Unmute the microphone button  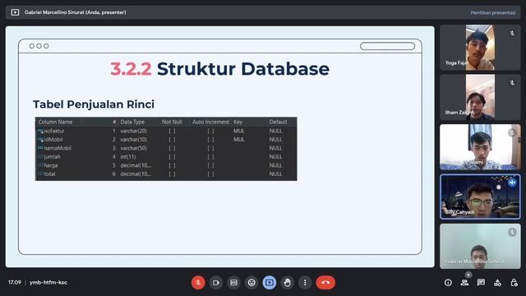198,283
